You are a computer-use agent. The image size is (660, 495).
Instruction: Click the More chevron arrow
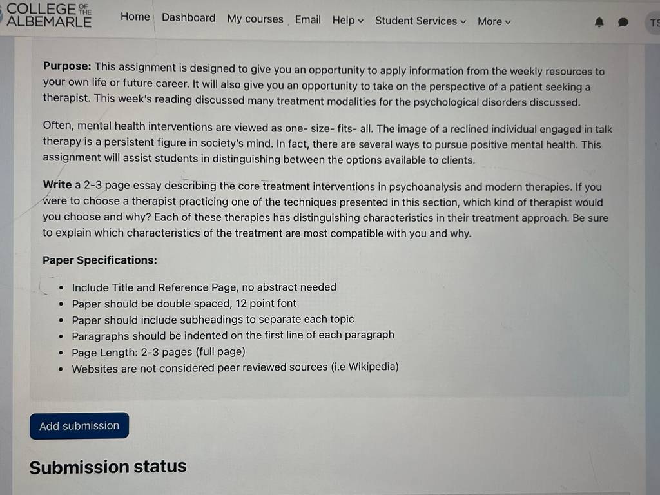[x=508, y=22]
